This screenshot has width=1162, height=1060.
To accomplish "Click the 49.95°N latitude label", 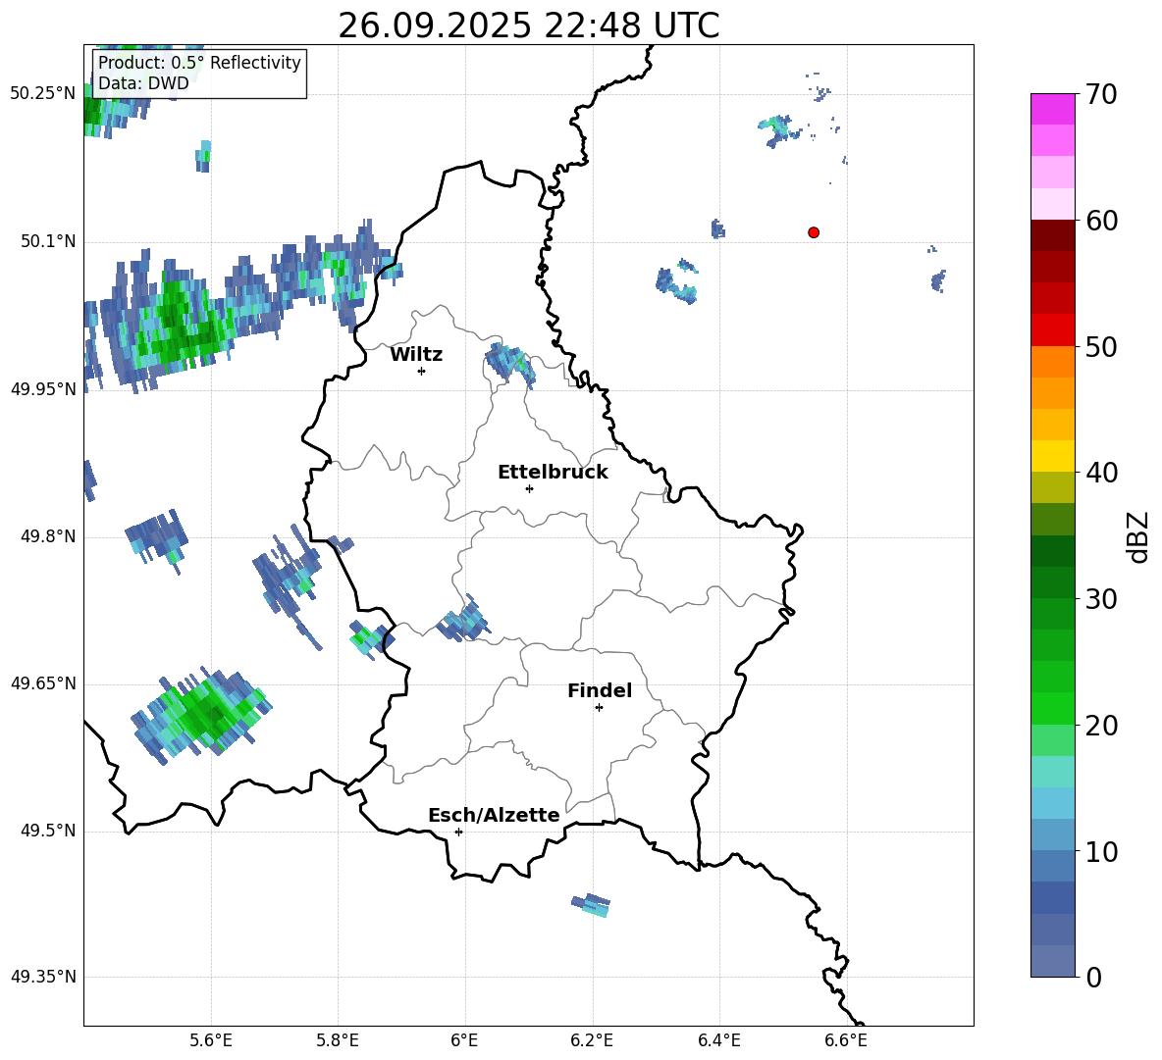I will click(x=43, y=389).
